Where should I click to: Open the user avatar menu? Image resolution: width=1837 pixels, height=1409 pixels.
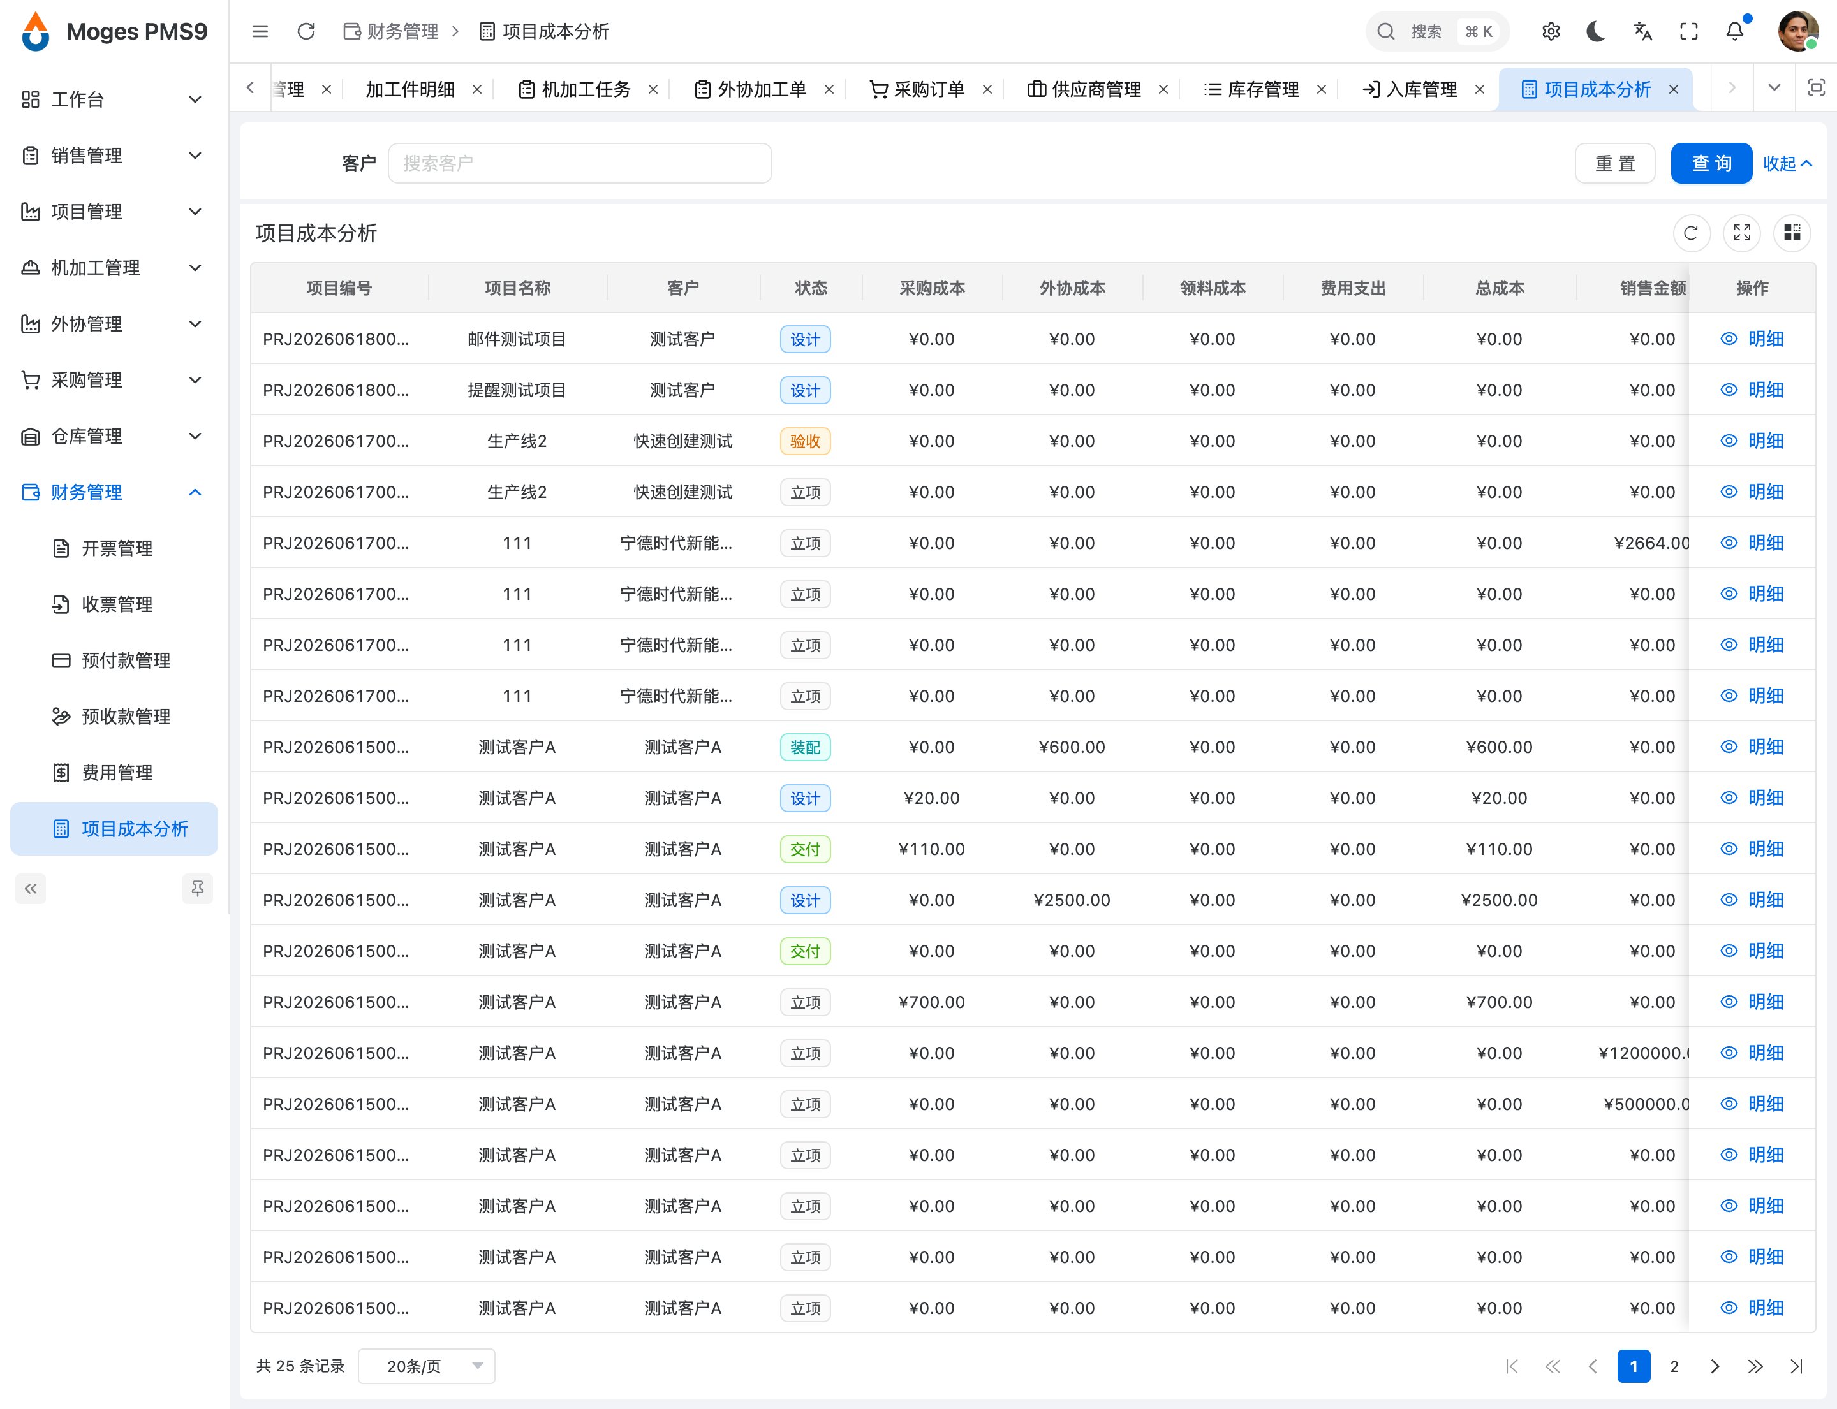click(x=1797, y=31)
